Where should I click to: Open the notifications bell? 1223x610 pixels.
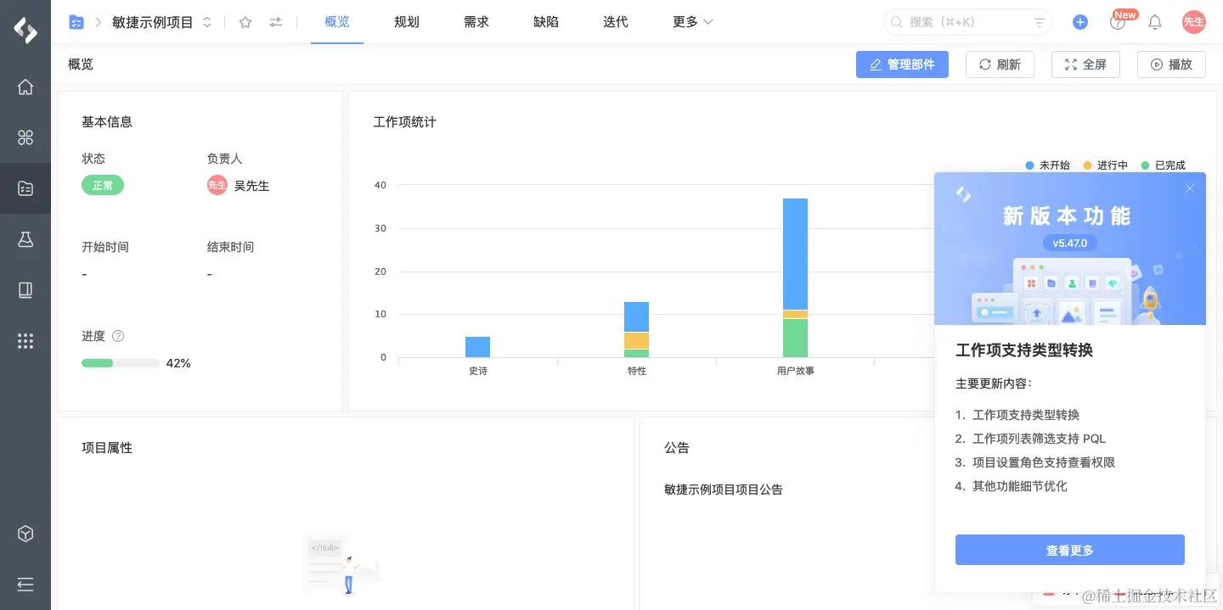point(1155,22)
